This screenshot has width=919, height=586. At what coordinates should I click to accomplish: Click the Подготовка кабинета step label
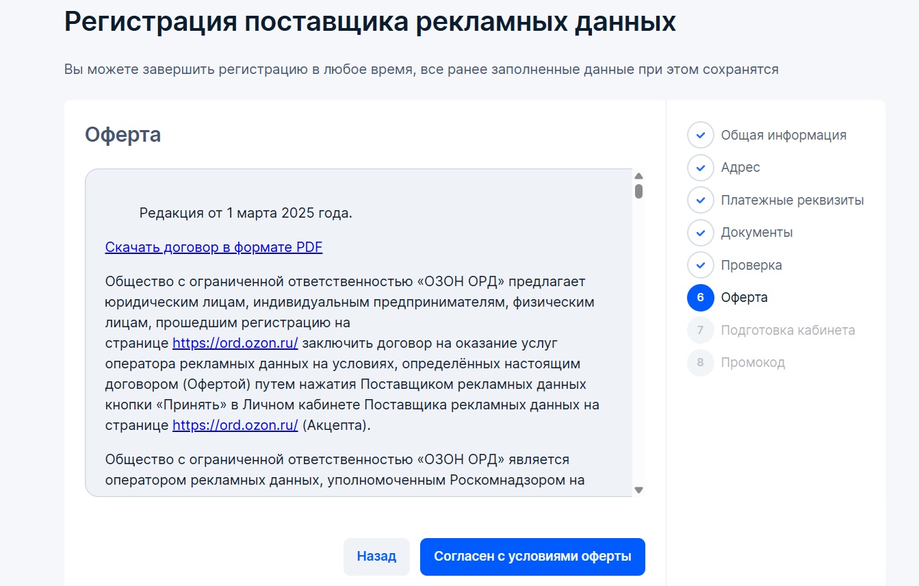788,330
